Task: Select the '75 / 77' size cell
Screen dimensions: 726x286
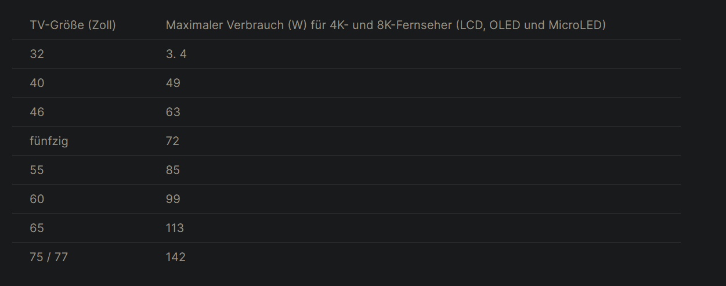Action: [x=49, y=257]
